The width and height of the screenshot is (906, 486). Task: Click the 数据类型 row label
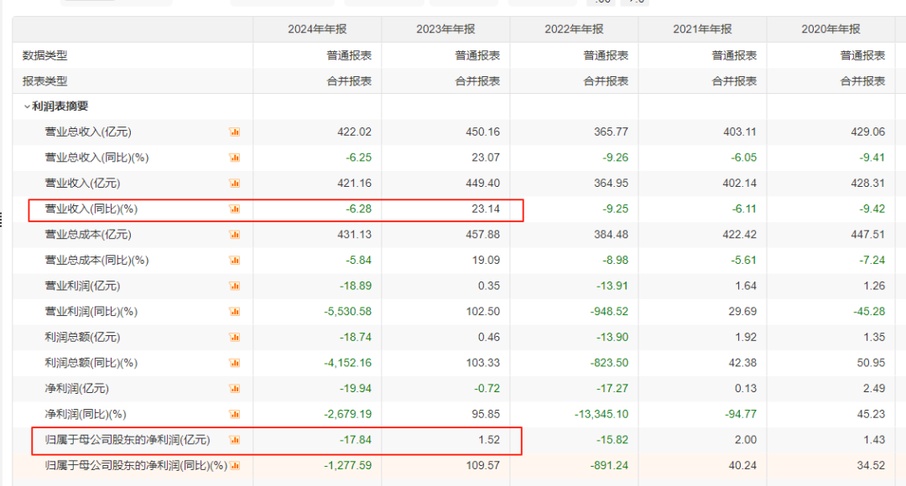coord(44,55)
